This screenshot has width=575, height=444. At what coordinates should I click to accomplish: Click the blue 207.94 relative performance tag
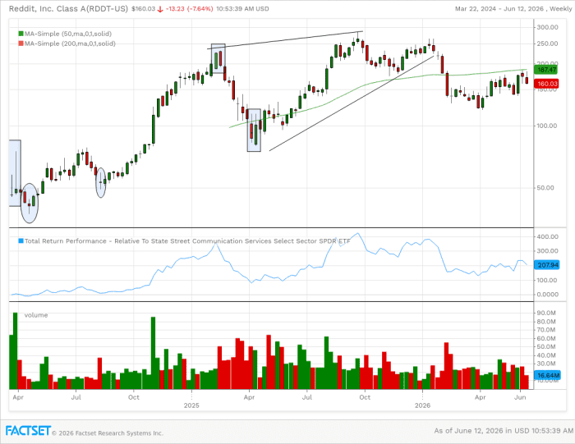coord(548,265)
